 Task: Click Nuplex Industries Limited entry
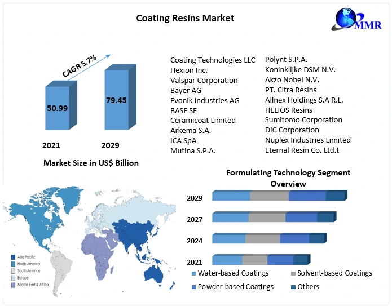pos(308,140)
